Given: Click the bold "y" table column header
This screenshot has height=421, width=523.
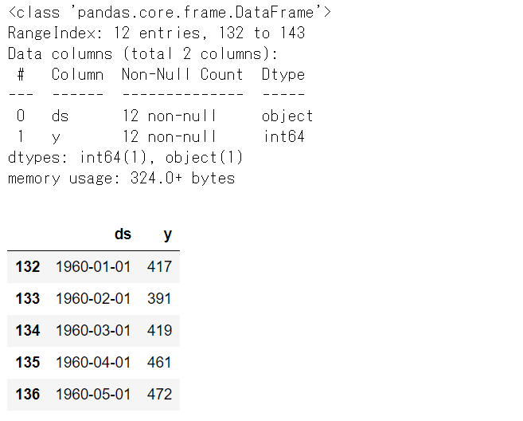Looking at the screenshot, I should coord(167,234).
